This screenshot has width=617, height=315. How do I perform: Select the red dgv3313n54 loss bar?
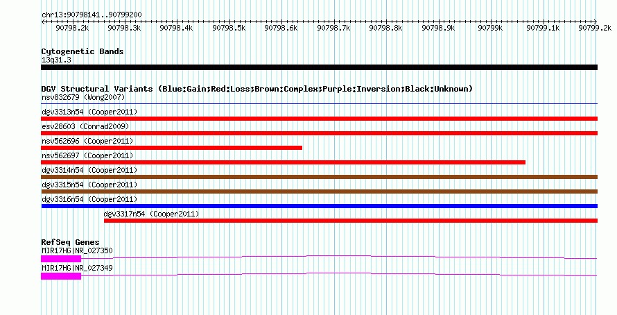(x=319, y=119)
